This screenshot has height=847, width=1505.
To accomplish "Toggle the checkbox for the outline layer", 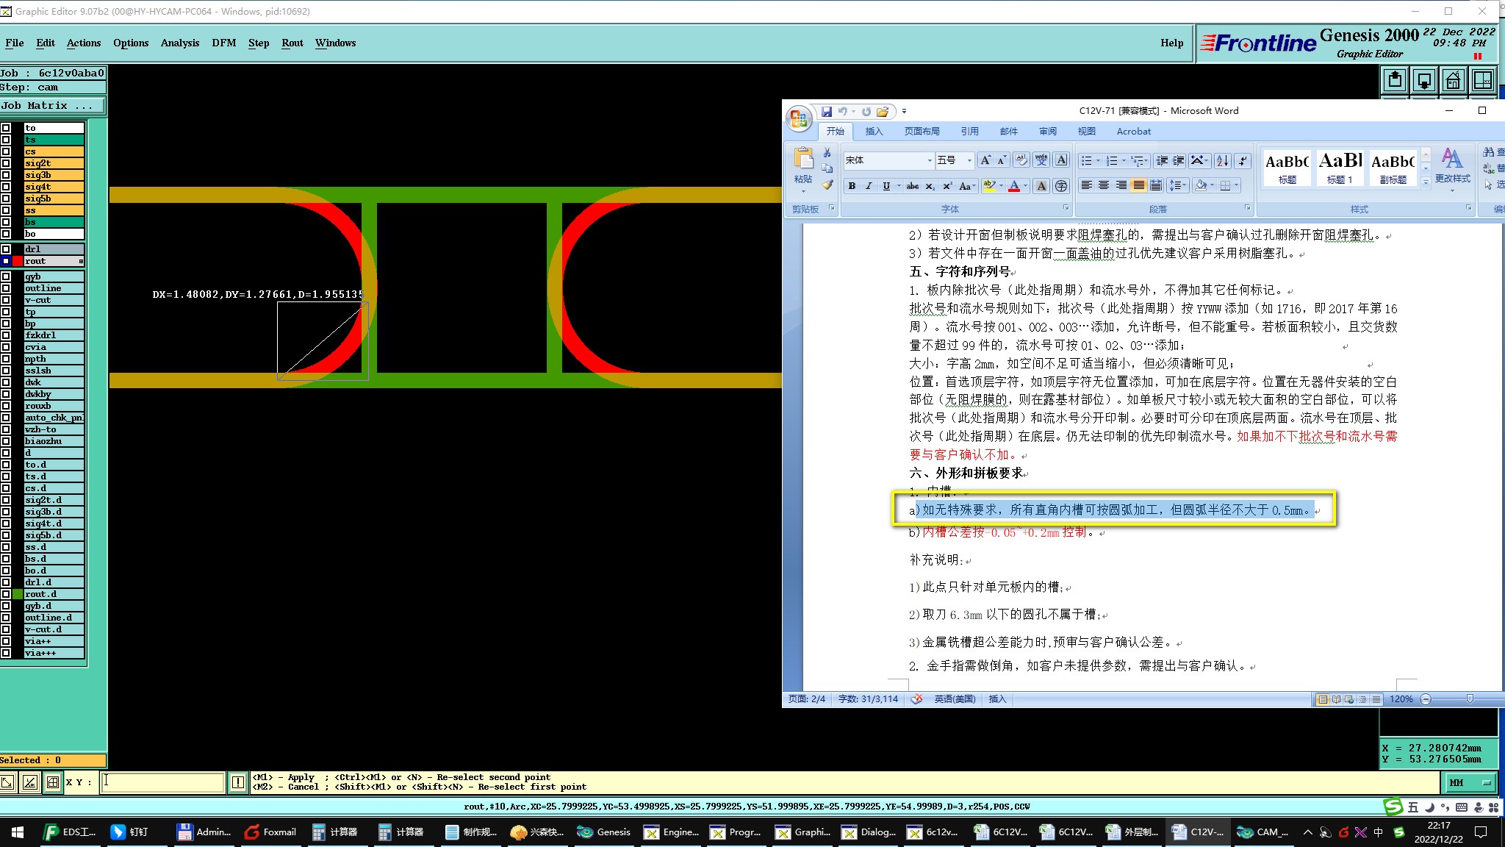I will pyautogui.click(x=6, y=288).
